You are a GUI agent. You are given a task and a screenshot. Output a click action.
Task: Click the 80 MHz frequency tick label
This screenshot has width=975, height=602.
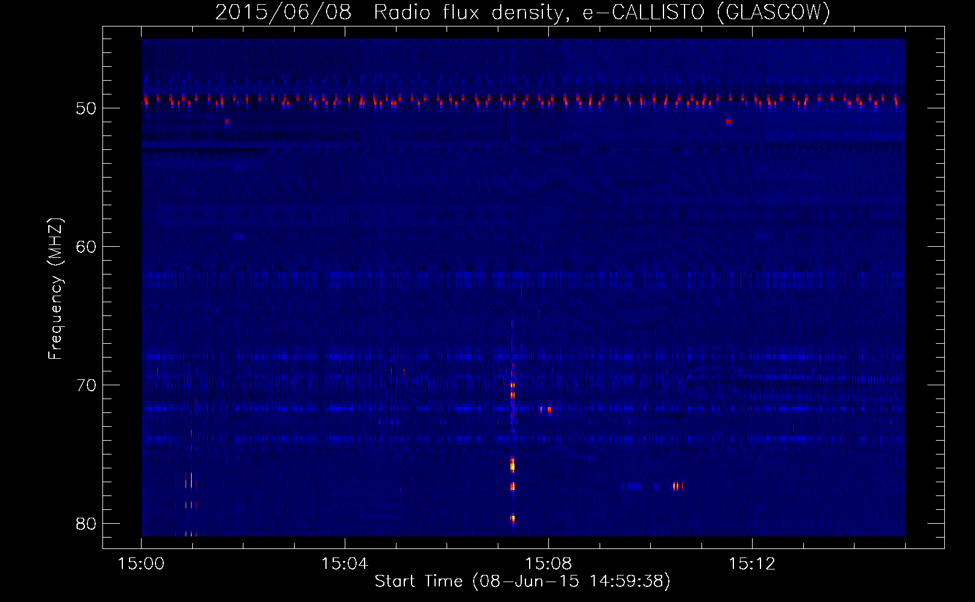86,524
